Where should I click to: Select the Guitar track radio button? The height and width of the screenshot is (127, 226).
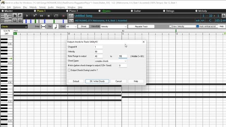coord(132,11)
